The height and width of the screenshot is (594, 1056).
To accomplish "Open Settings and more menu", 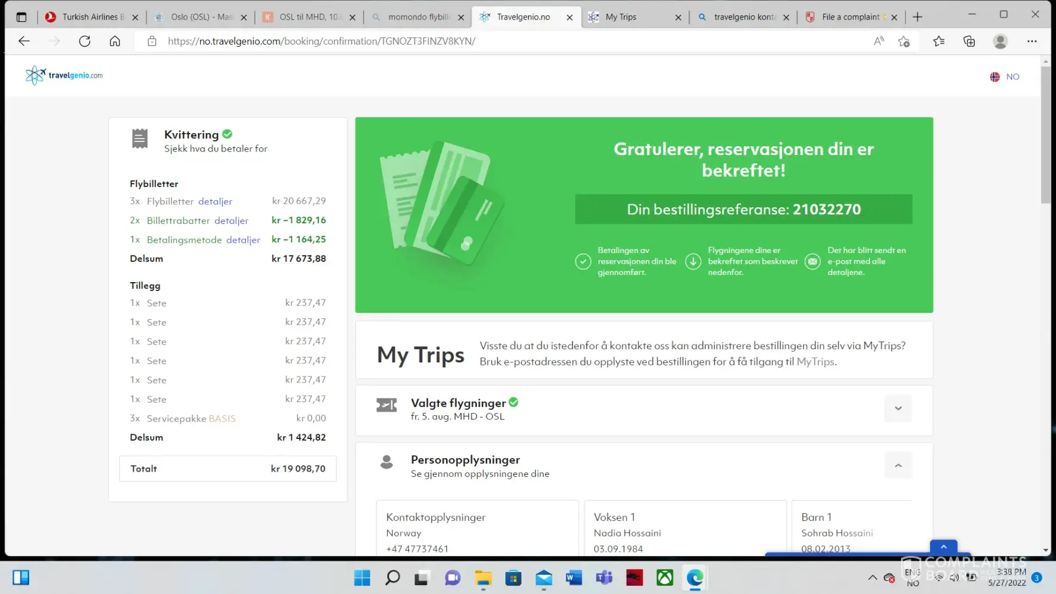I will click(1032, 41).
